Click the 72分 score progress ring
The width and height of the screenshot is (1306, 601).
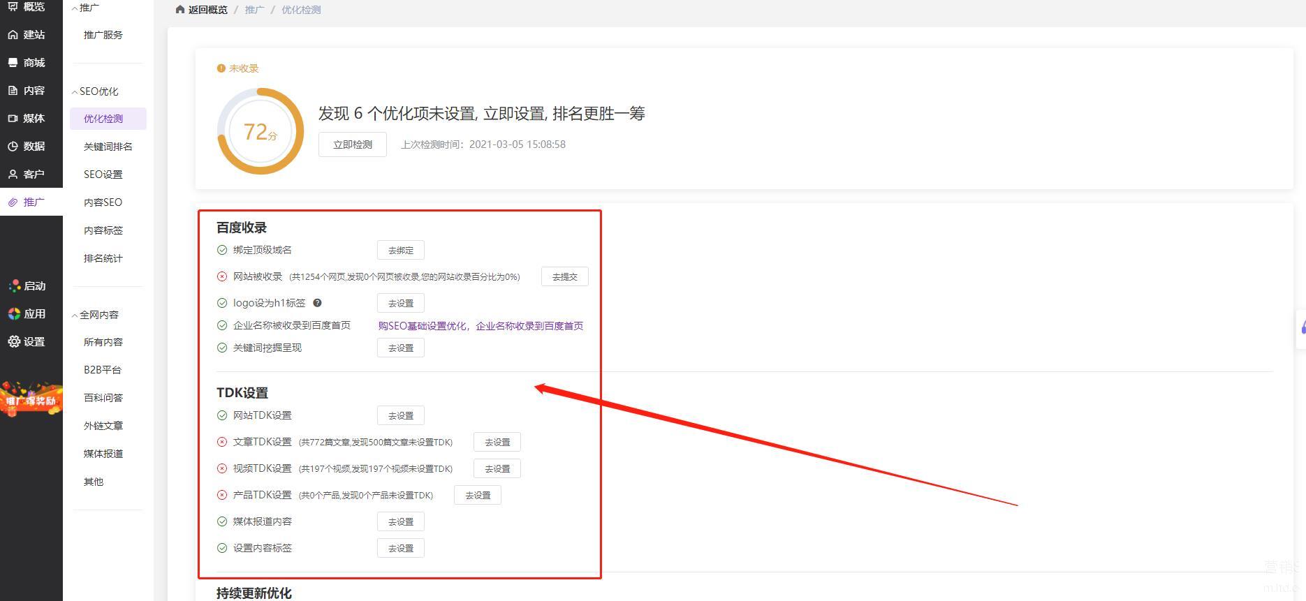click(261, 131)
